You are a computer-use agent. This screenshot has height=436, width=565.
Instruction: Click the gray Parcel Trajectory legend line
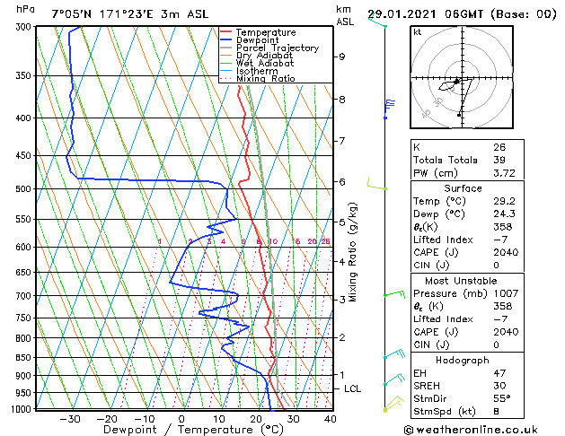point(225,48)
